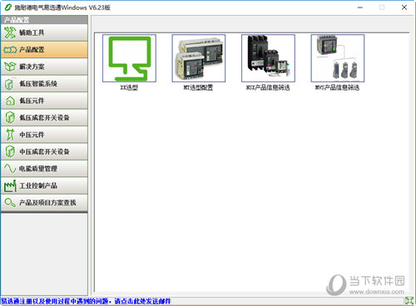Select 工业控制产品 in the sidebar
This screenshot has width=416, height=306.
(x=44, y=185)
